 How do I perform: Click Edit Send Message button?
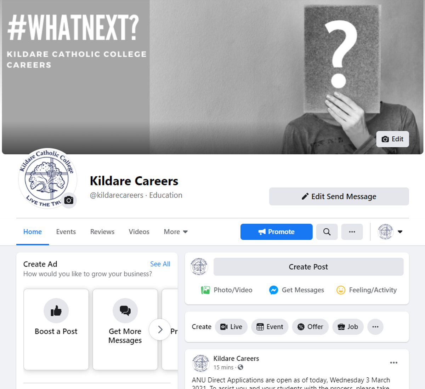pos(339,196)
